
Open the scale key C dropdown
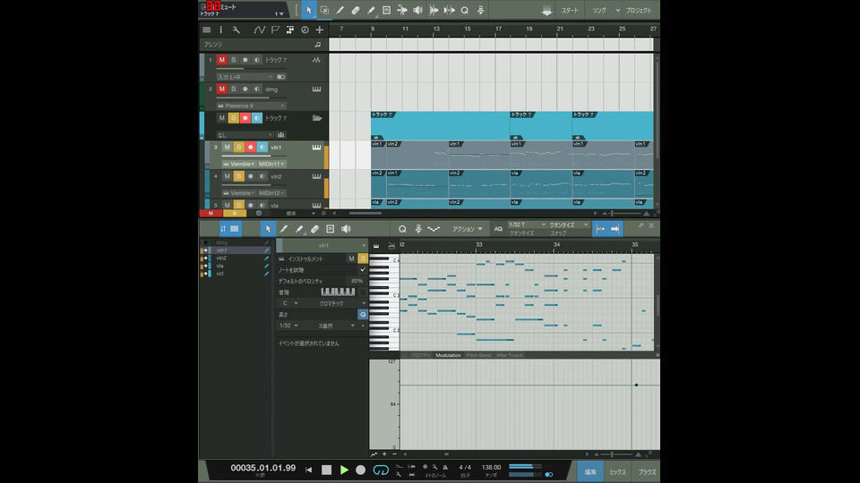click(290, 303)
